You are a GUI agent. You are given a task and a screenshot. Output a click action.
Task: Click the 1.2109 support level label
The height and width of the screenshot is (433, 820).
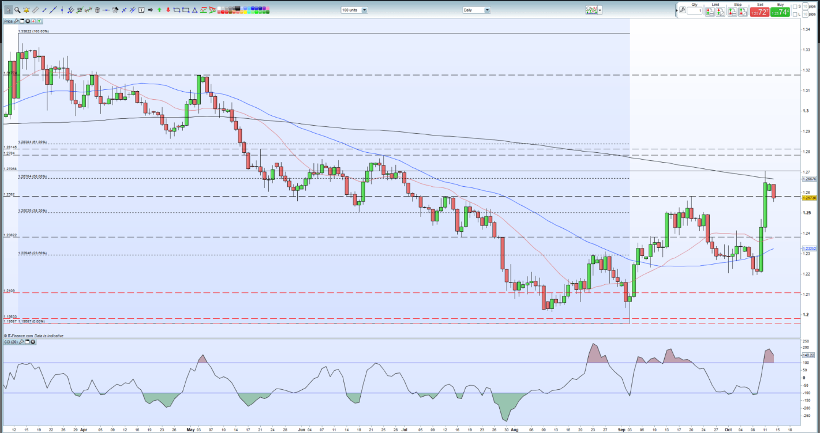10,291
